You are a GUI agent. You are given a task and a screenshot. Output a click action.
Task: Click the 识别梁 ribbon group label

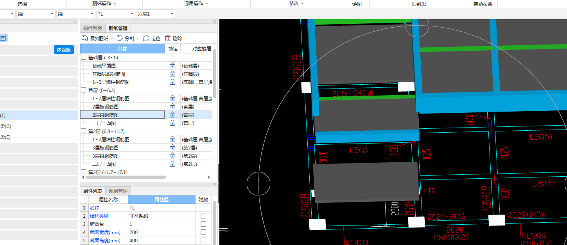[418, 4]
